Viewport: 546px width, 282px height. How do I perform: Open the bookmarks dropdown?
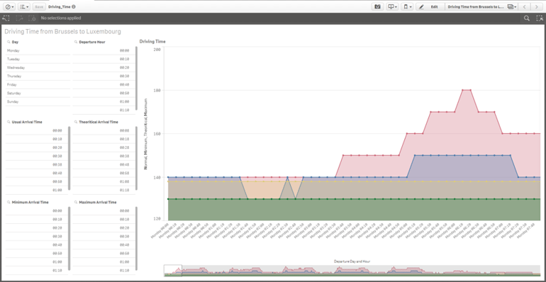[x=407, y=6]
